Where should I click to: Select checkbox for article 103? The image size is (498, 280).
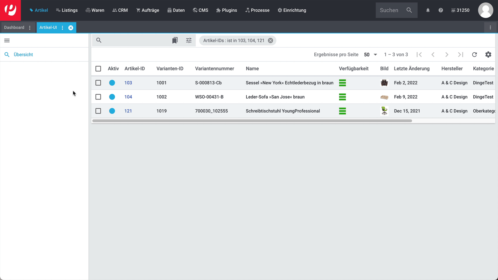[98, 83]
